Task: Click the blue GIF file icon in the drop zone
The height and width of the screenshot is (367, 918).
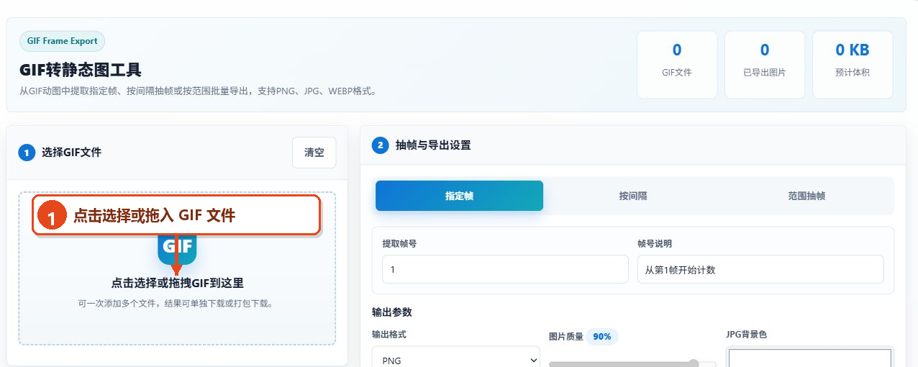Action: tap(177, 249)
